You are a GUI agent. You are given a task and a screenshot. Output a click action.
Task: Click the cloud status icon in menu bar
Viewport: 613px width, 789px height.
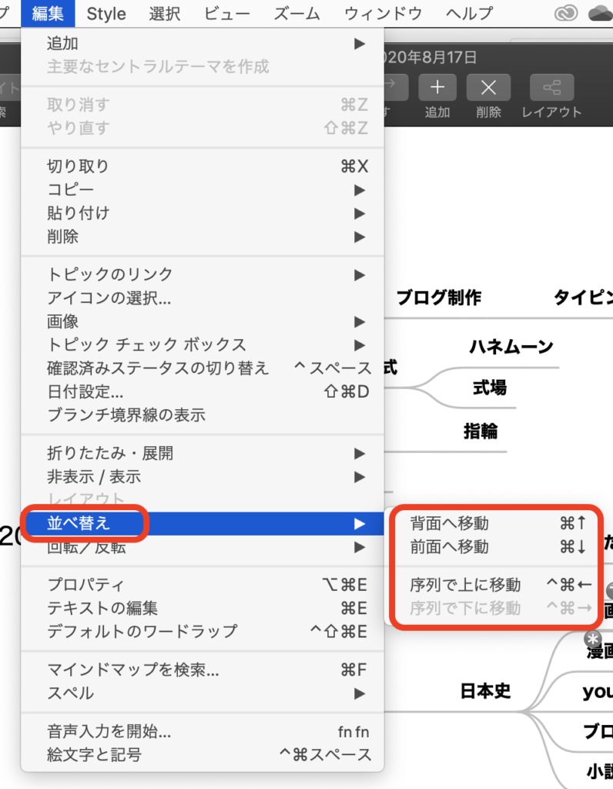(600, 13)
